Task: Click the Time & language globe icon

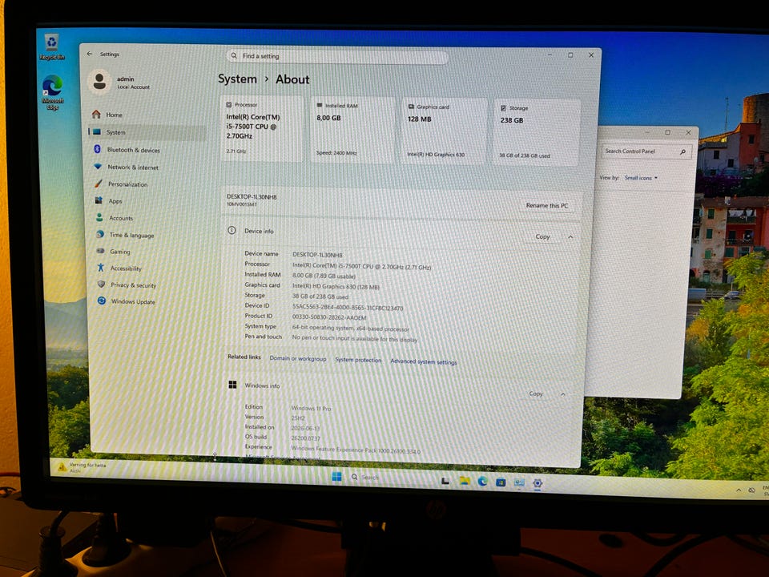Action: [x=100, y=234]
